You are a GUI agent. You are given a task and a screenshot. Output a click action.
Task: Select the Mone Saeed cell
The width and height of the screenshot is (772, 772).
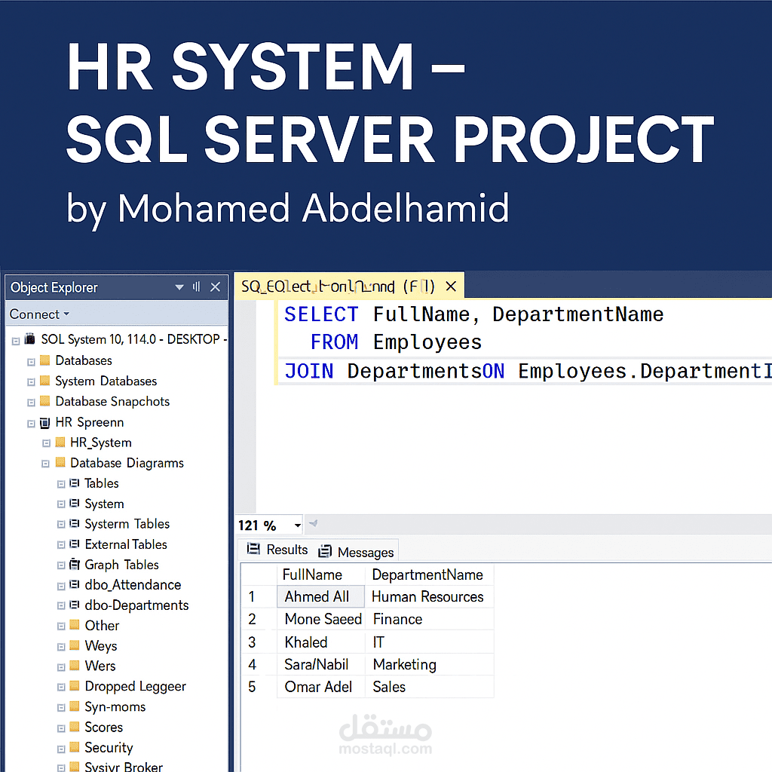tap(321, 619)
